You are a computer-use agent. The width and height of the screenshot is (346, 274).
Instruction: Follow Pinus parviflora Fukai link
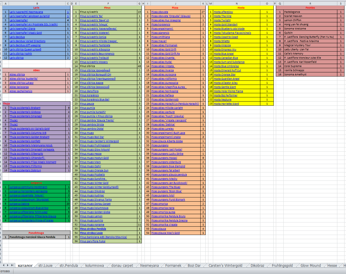click(93, 241)
